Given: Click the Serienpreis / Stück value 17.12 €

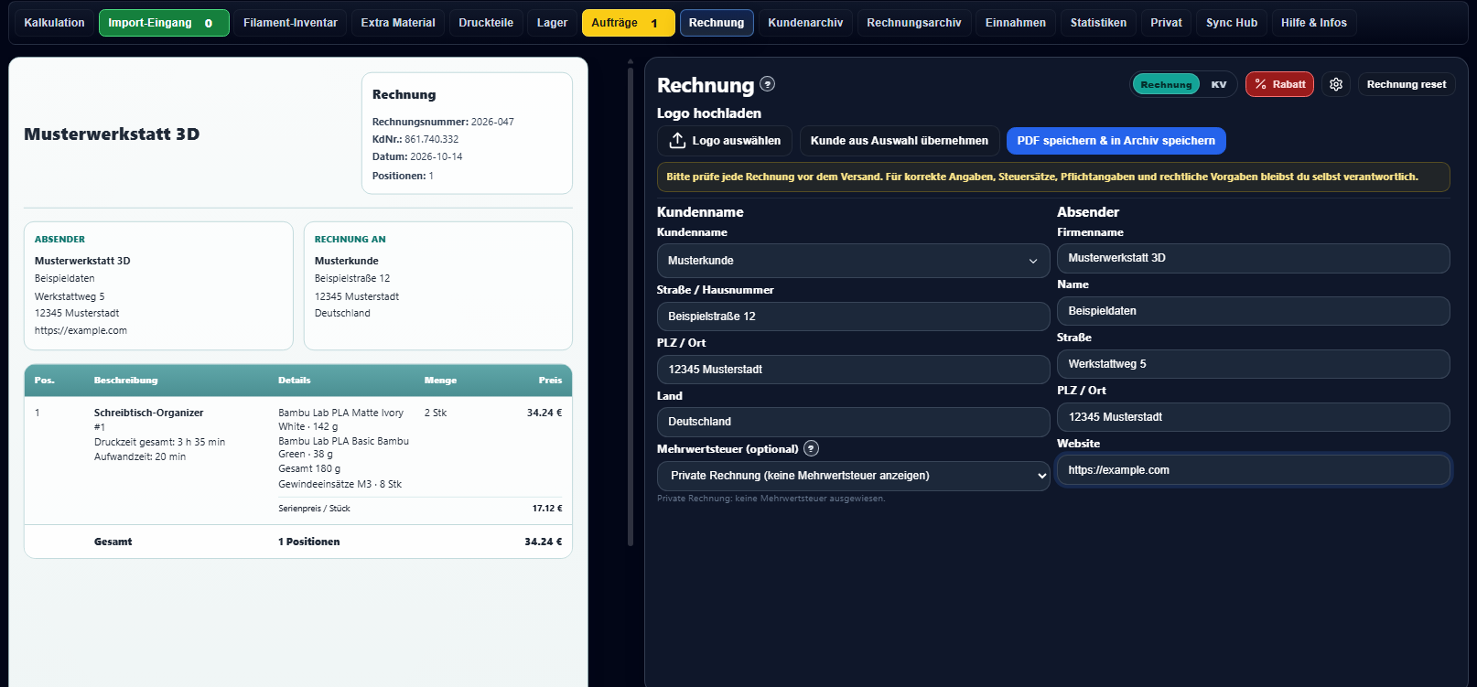Looking at the screenshot, I should click(x=547, y=509).
